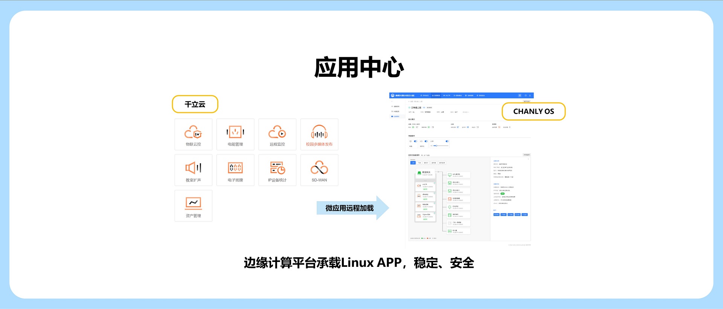Open the 物联云控 app tile

click(193, 134)
